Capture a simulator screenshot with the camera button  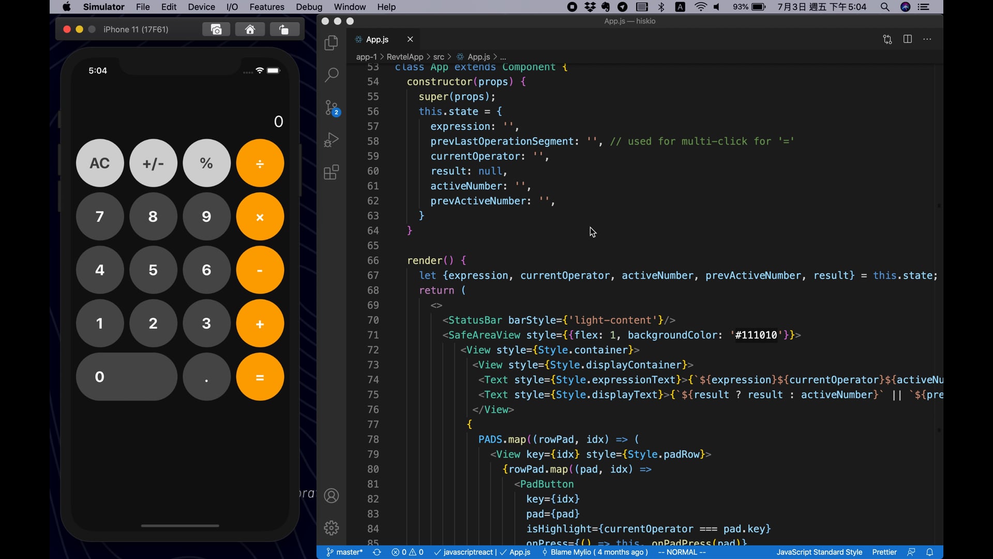[x=216, y=29]
